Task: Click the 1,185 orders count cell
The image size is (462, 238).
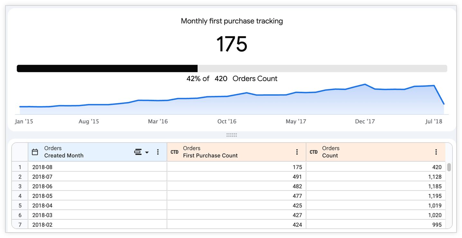Action: point(376,186)
